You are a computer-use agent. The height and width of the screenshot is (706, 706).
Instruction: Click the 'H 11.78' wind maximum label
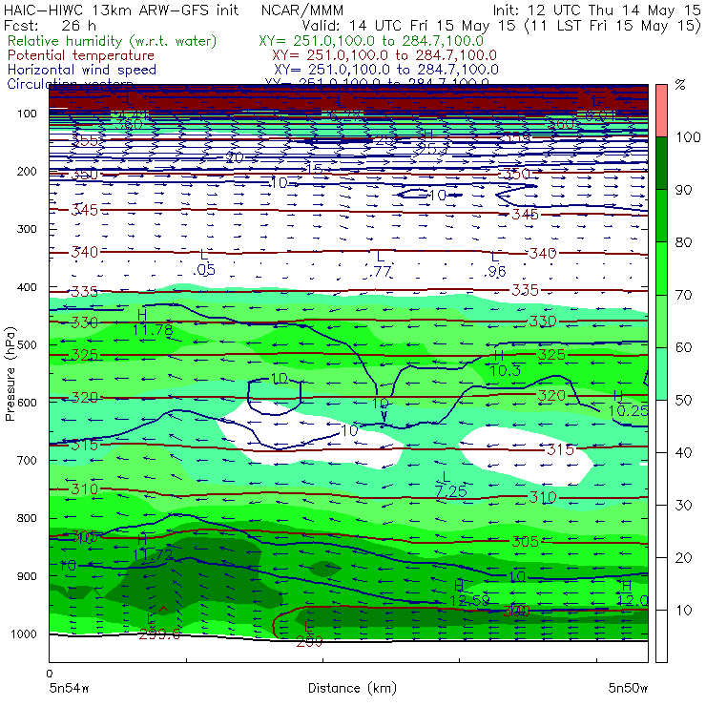pos(153,322)
